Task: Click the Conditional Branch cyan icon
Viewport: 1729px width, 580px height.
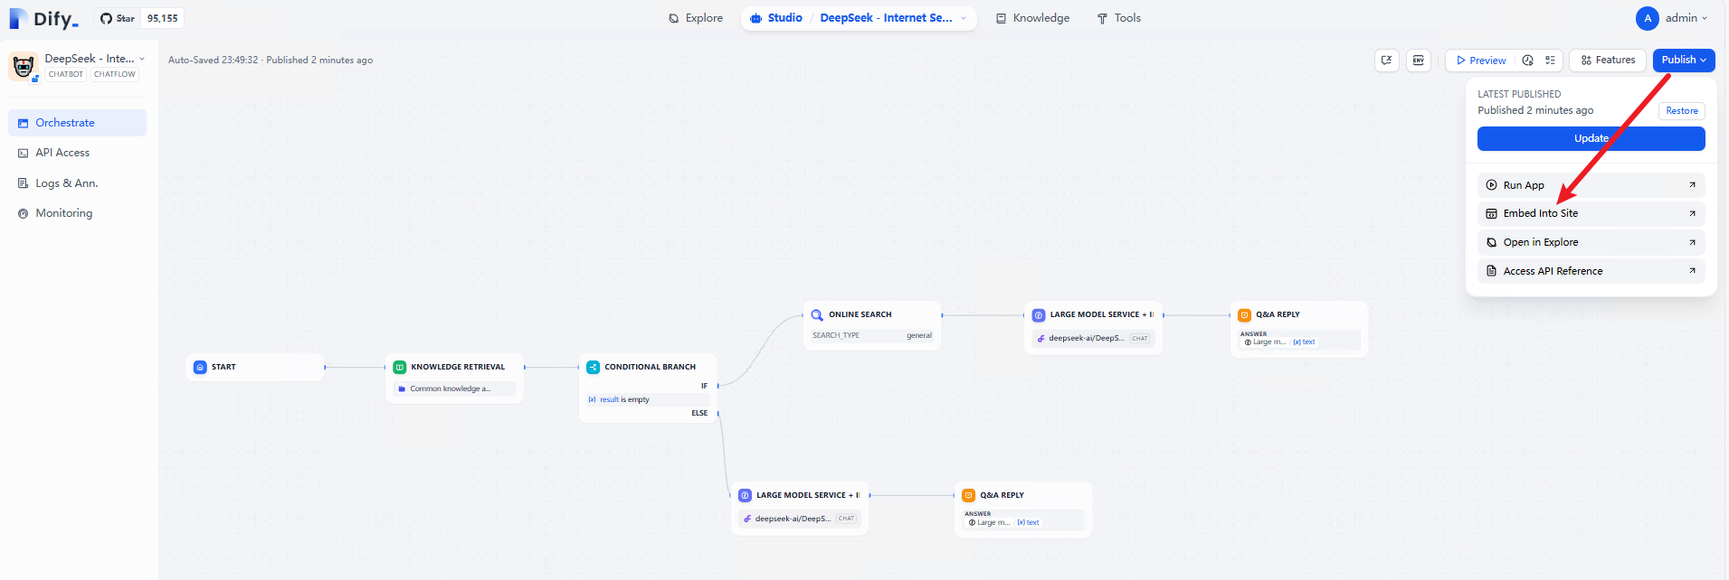Action: 594,367
